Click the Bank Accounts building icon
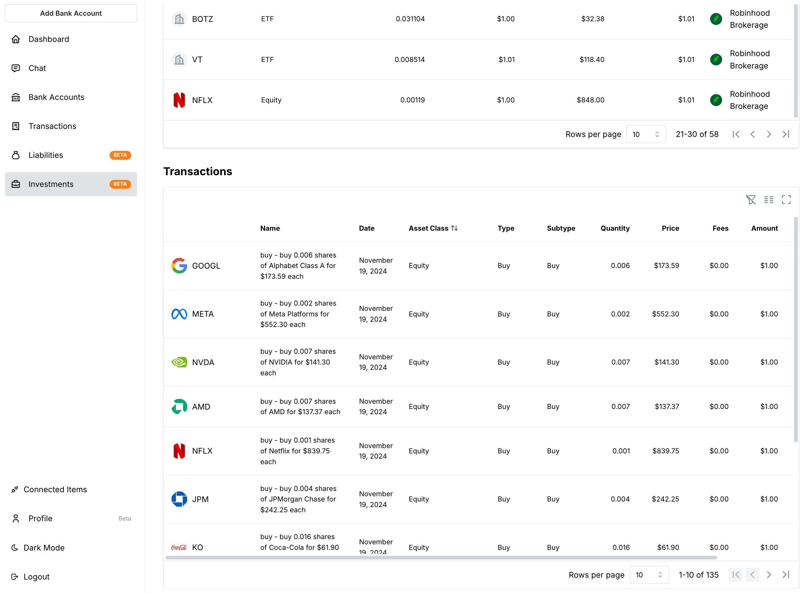 [x=16, y=97]
